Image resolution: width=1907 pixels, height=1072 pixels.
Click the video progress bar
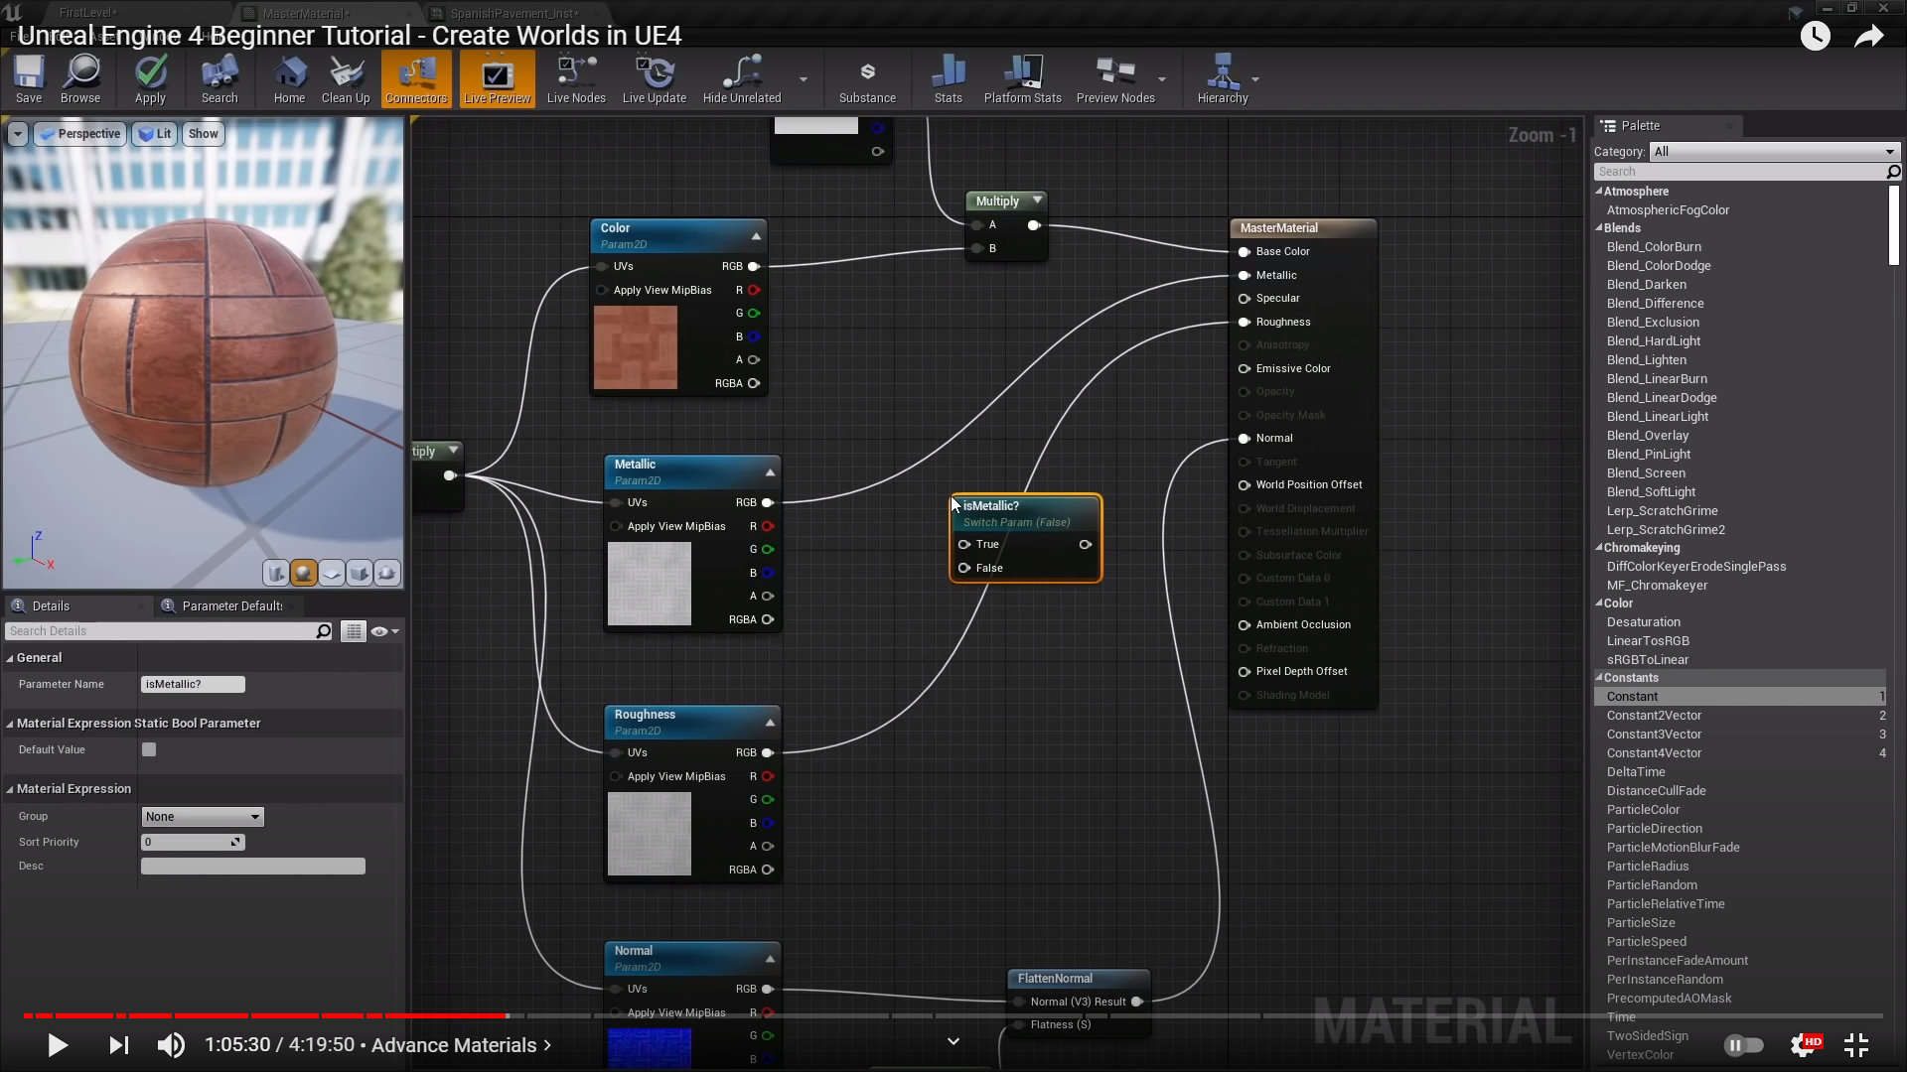953,1015
